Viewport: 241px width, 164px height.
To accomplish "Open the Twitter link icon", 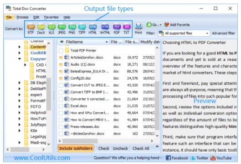I will point(193,158).
